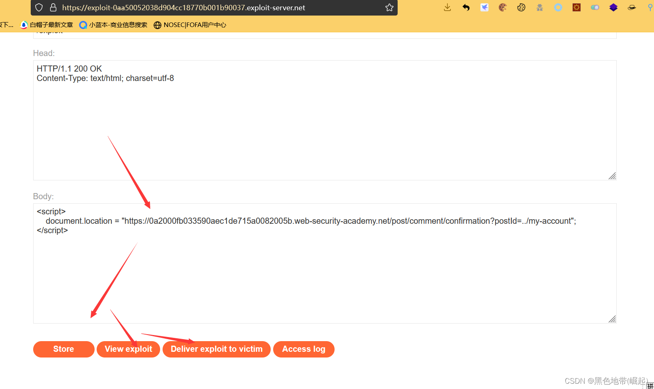The width and height of the screenshot is (654, 389).
Task: Click the black undo arrow extension icon
Action: (x=466, y=7)
